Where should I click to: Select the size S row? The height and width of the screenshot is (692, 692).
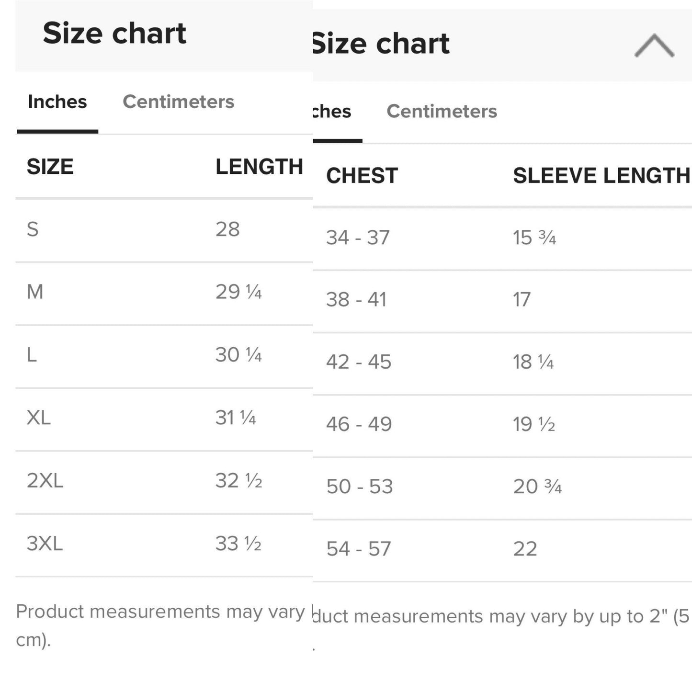164,230
